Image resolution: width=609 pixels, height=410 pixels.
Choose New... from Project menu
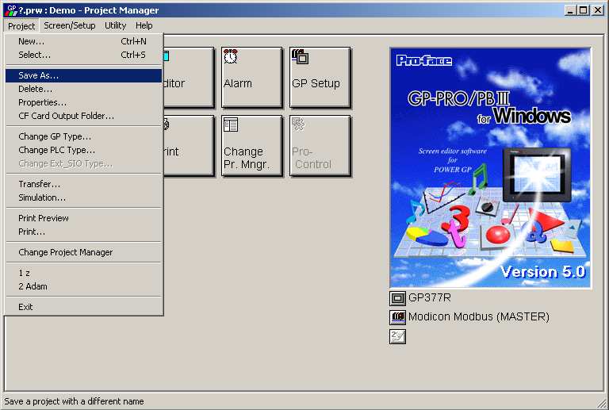[x=83, y=41]
